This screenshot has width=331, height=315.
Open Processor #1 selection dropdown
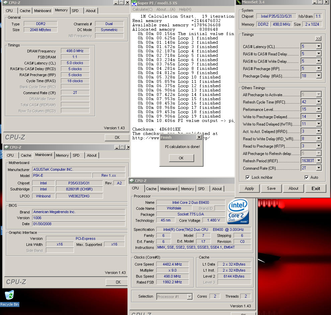coord(189,297)
